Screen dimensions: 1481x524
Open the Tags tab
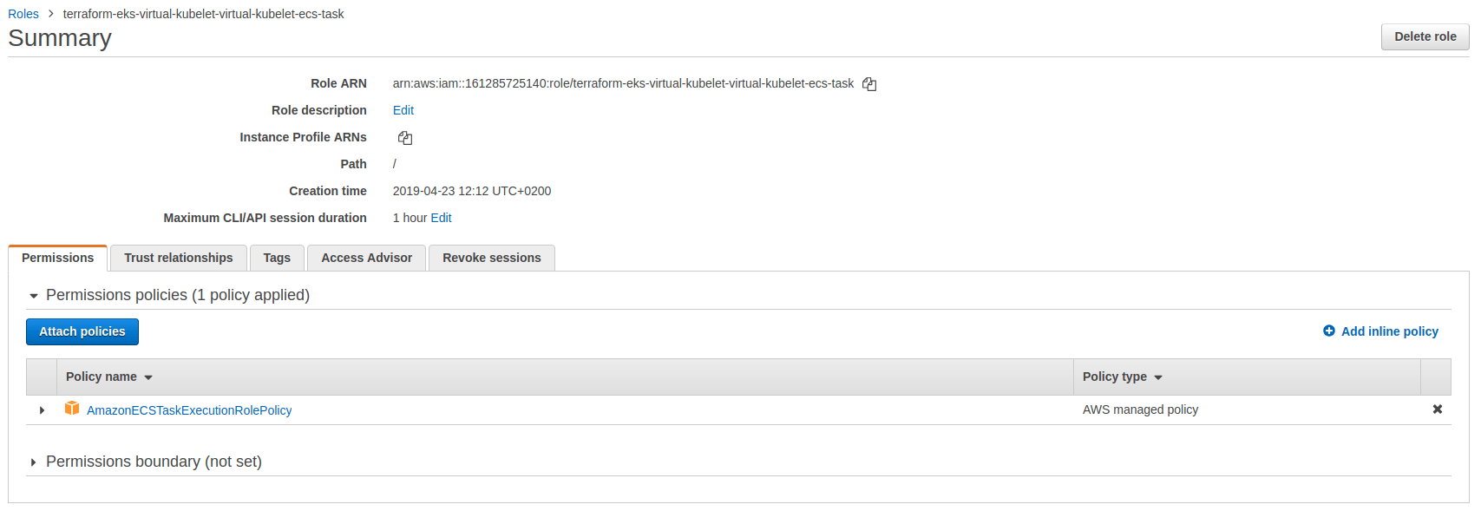277,258
